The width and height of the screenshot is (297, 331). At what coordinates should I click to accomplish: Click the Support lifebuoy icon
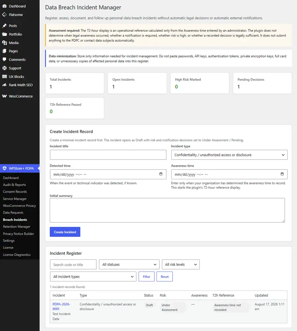tap(4, 68)
